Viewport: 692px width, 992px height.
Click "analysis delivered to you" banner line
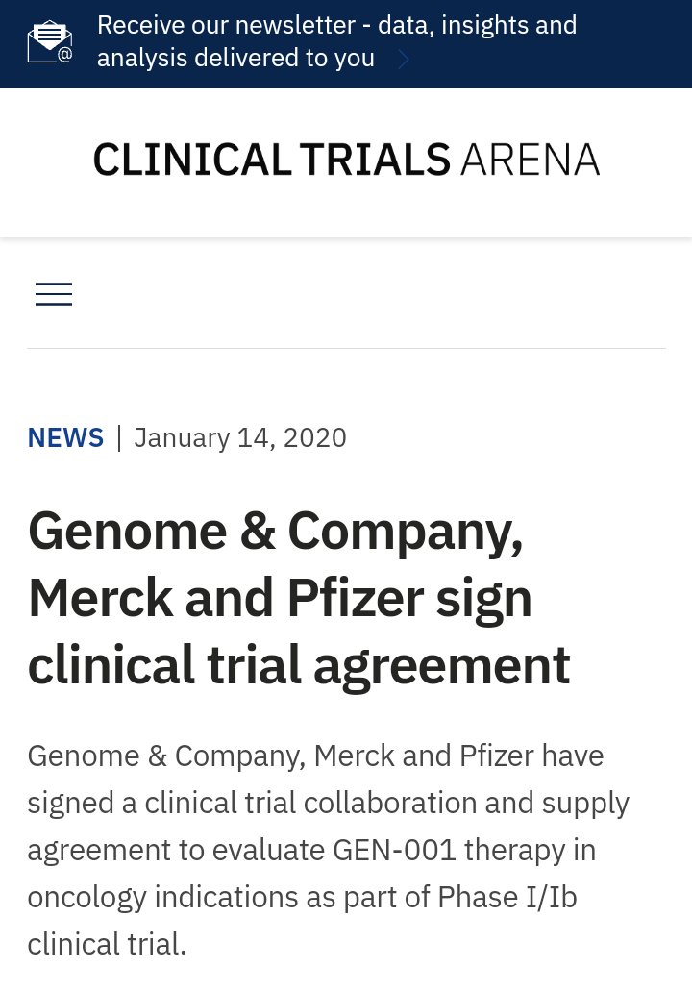(x=235, y=58)
